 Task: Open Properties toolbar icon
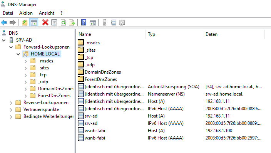[54, 22]
